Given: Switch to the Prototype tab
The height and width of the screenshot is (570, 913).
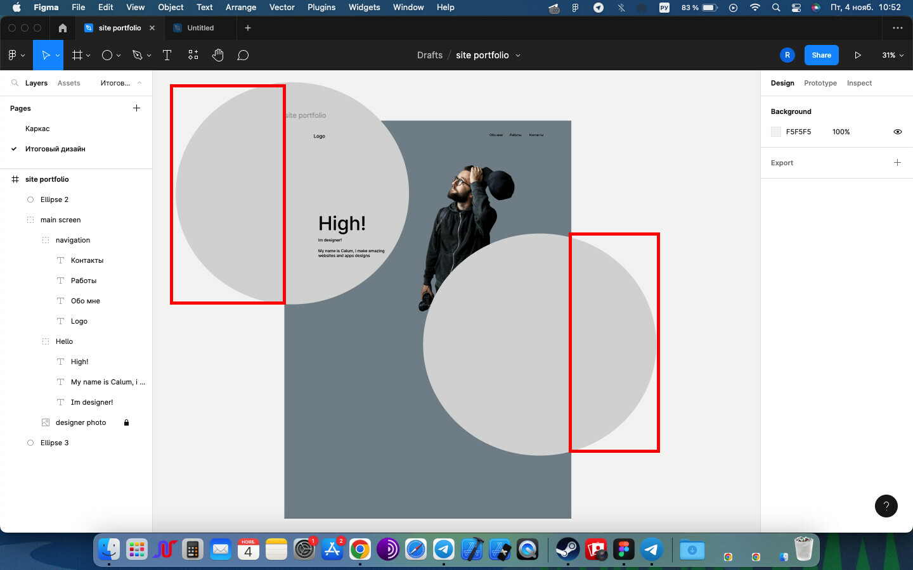Looking at the screenshot, I should [x=820, y=83].
